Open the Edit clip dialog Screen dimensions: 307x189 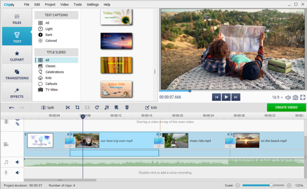click(151, 108)
